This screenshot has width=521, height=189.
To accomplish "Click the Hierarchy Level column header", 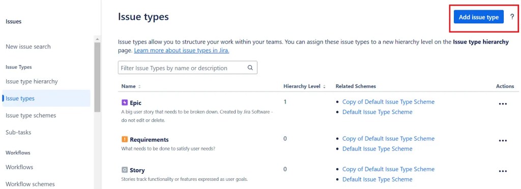I will point(302,86).
